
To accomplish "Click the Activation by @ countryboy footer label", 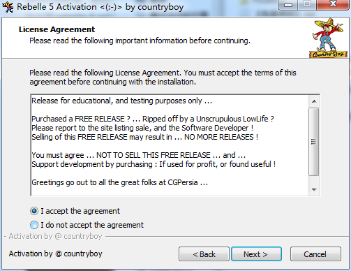I will [55, 254].
